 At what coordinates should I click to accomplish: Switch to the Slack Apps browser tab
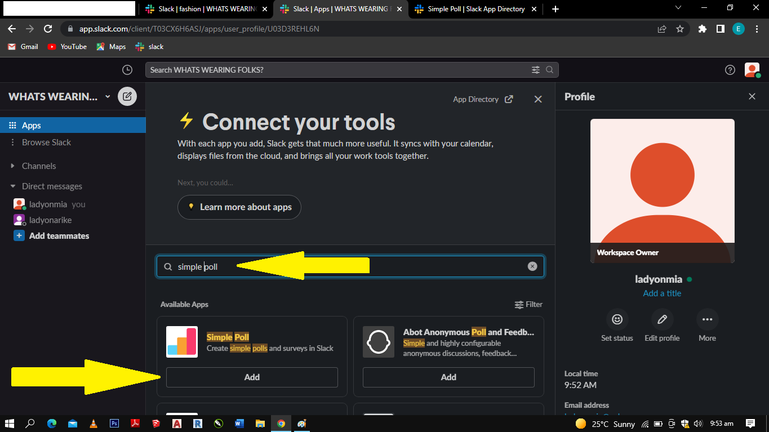coord(341,9)
